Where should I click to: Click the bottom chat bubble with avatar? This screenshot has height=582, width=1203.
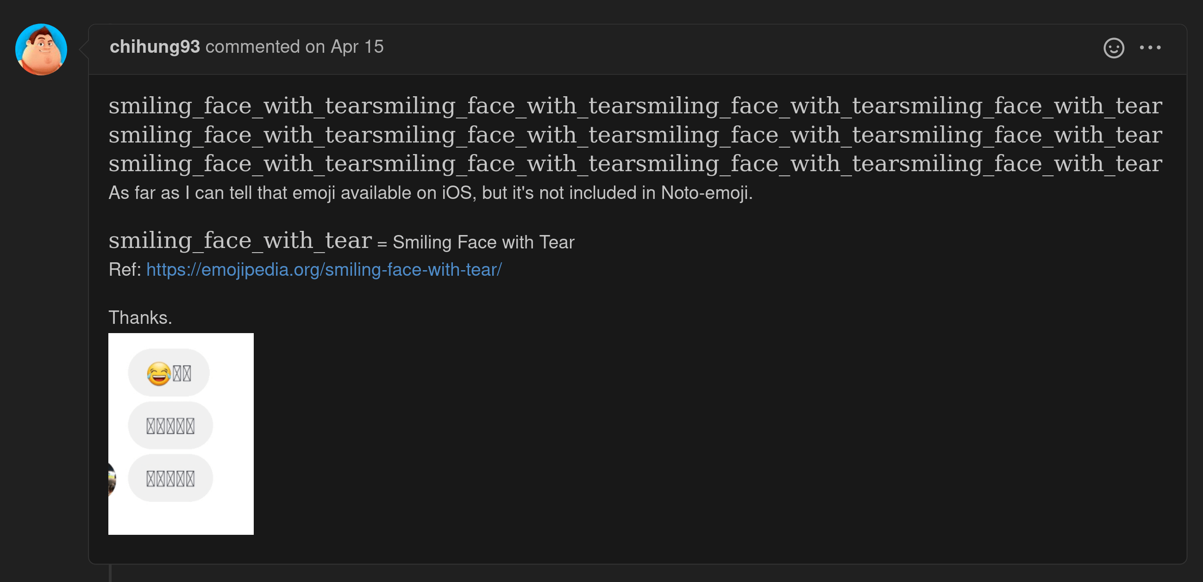(x=170, y=477)
